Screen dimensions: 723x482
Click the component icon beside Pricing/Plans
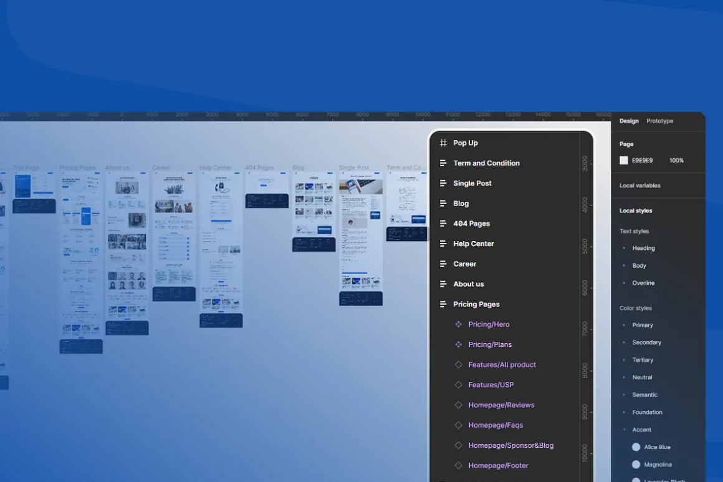pyautogui.click(x=458, y=344)
